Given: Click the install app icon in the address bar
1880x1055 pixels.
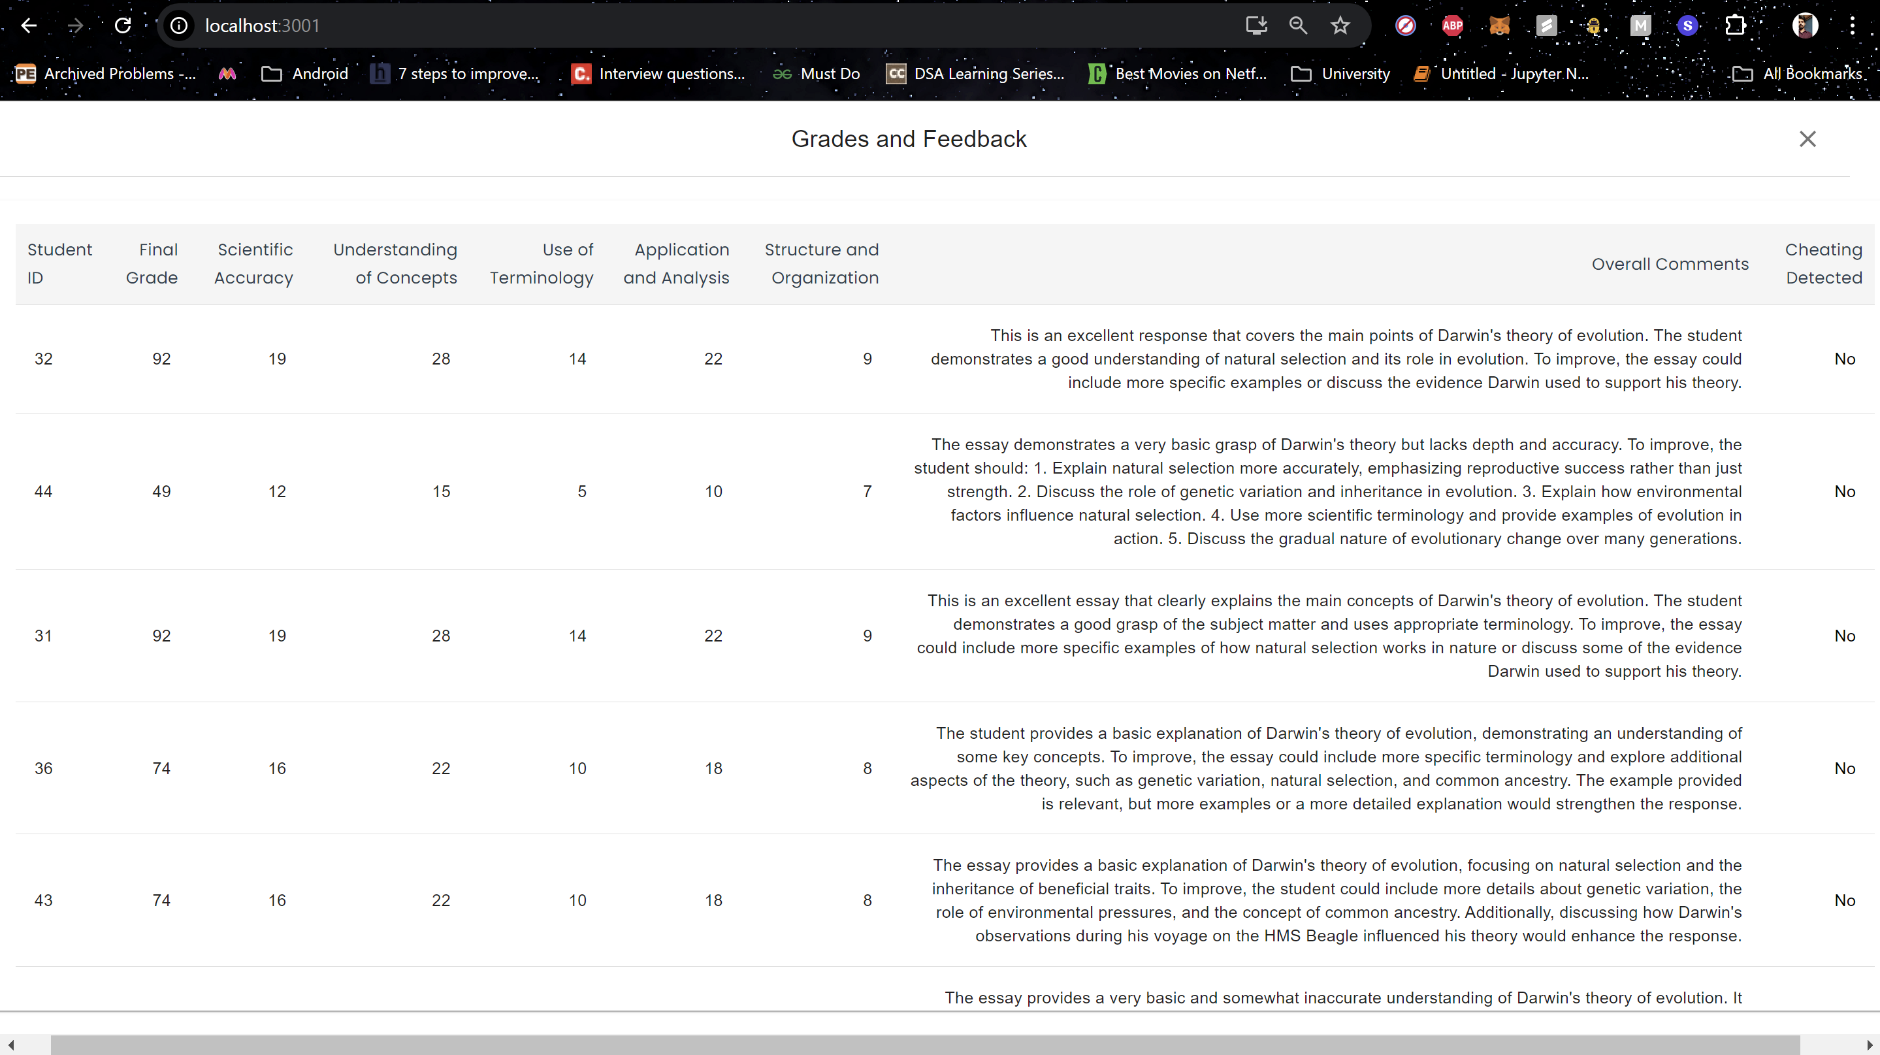Looking at the screenshot, I should (x=1256, y=25).
